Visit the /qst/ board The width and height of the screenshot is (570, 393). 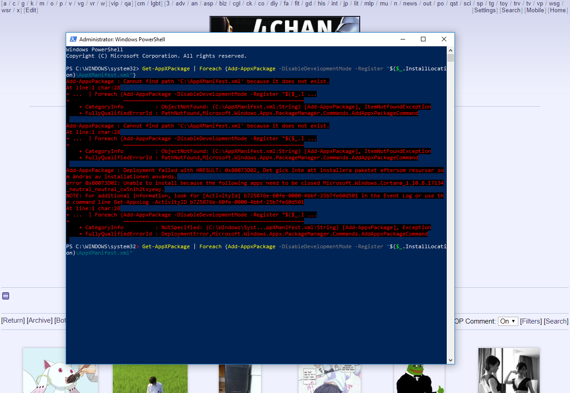(454, 4)
